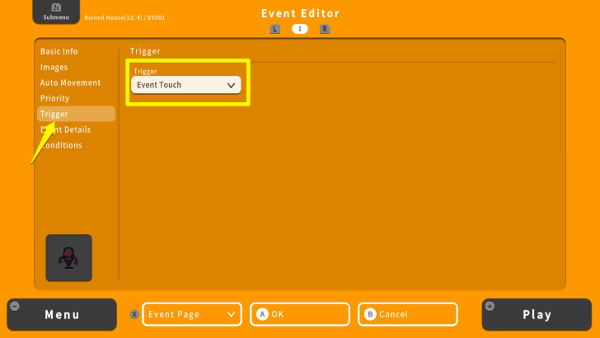Open the Images section

pyautogui.click(x=54, y=67)
